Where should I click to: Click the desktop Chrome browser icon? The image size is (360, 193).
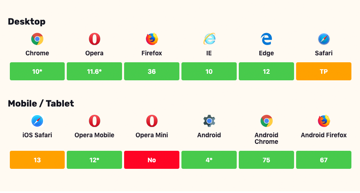(37, 39)
